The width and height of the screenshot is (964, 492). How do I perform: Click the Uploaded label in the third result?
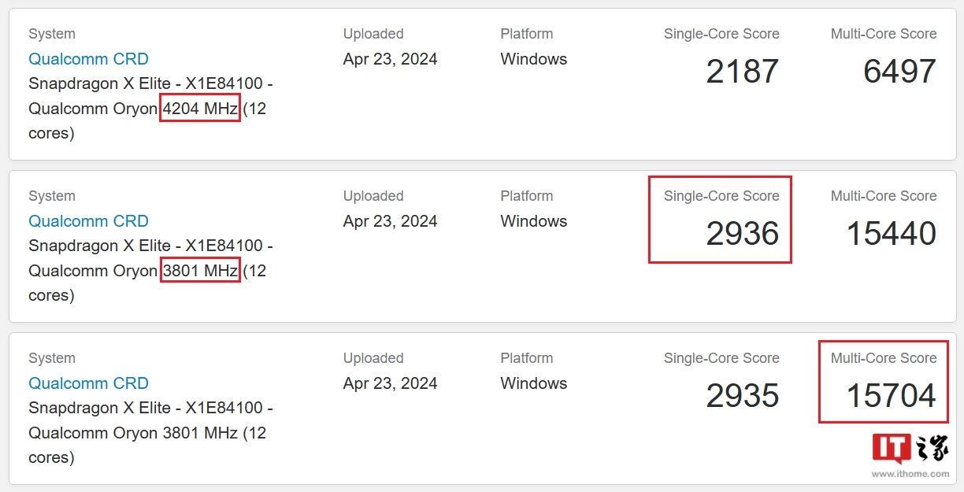373,358
